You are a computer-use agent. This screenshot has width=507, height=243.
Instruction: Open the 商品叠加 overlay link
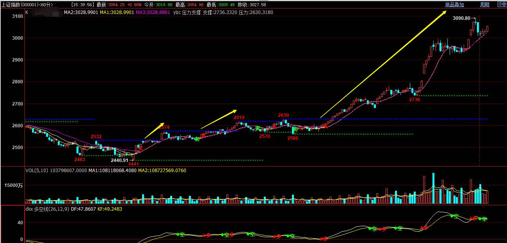click(x=455, y=5)
